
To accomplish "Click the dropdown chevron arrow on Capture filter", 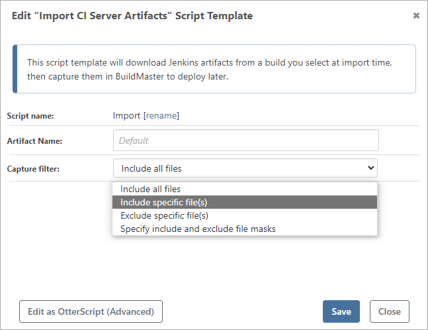I will point(370,168).
